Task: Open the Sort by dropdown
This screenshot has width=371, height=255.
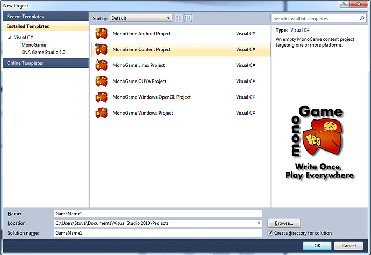Action: click(x=141, y=18)
